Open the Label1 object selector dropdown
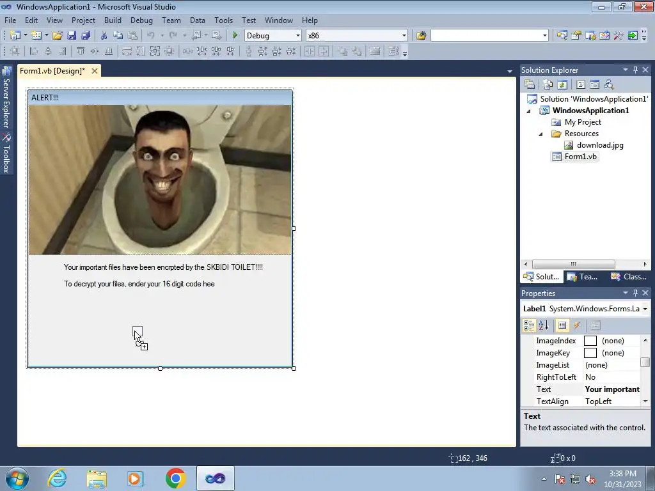The width and height of the screenshot is (655, 491). pyautogui.click(x=645, y=309)
